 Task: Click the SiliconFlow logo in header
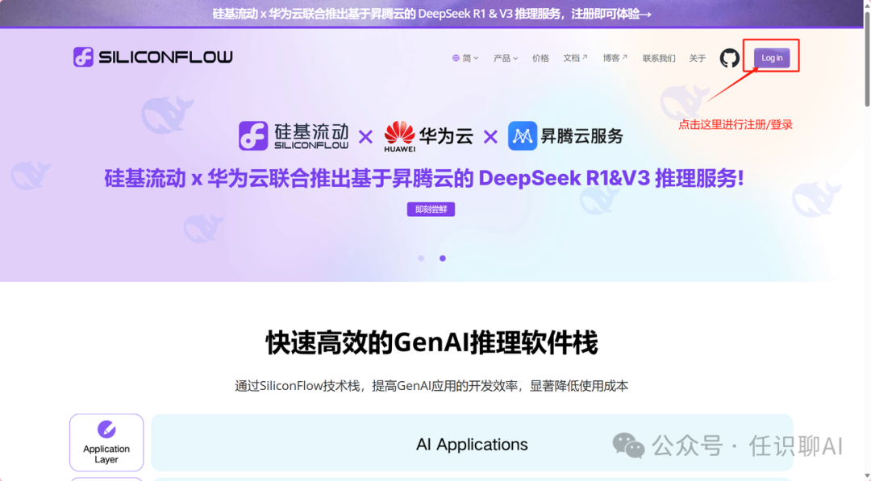point(152,56)
